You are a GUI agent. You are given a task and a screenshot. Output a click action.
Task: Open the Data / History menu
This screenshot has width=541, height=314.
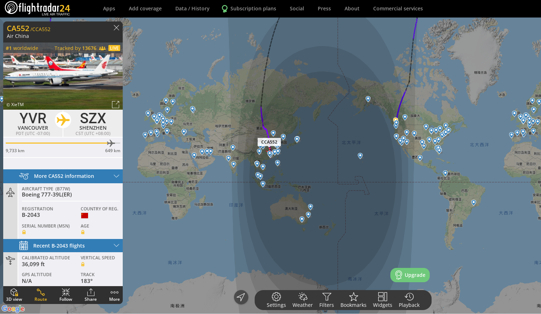192,9
